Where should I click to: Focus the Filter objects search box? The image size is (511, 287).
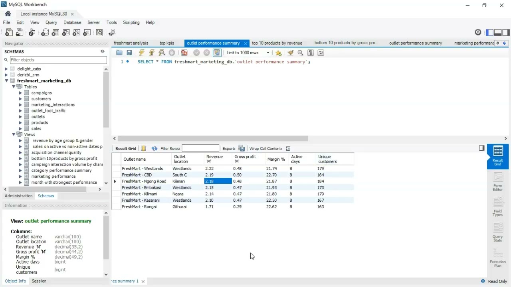(58, 60)
